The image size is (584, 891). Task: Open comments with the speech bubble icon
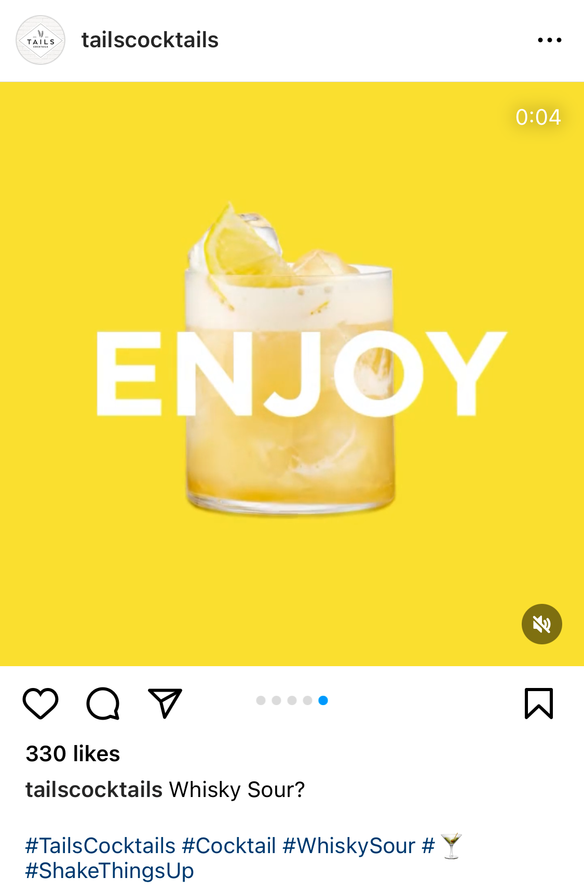(x=103, y=704)
